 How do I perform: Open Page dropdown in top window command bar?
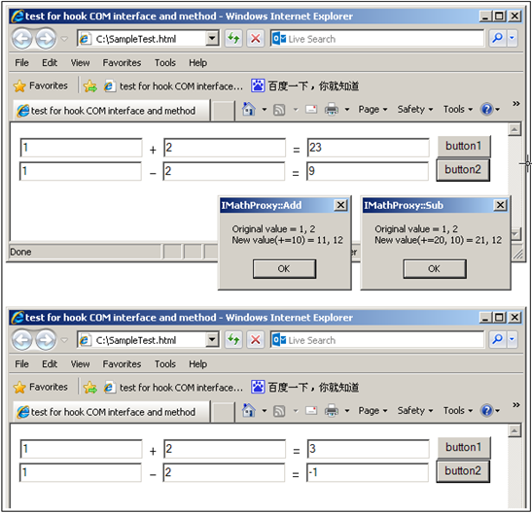(372, 110)
